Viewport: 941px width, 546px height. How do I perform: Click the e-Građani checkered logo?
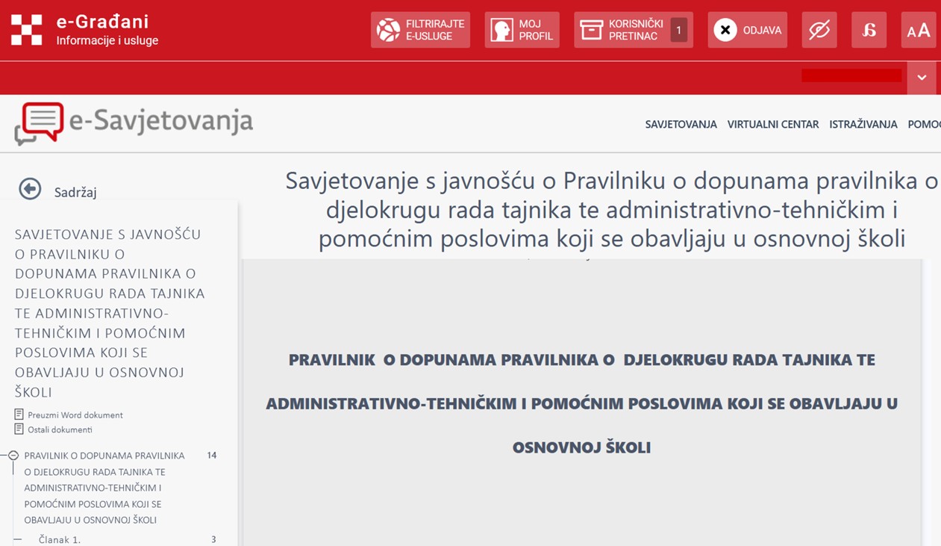27,30
